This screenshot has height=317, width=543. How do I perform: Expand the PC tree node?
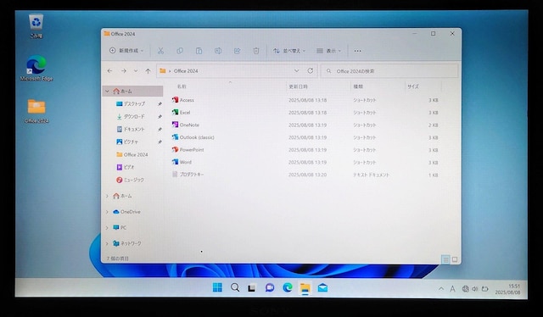[107, 228]
